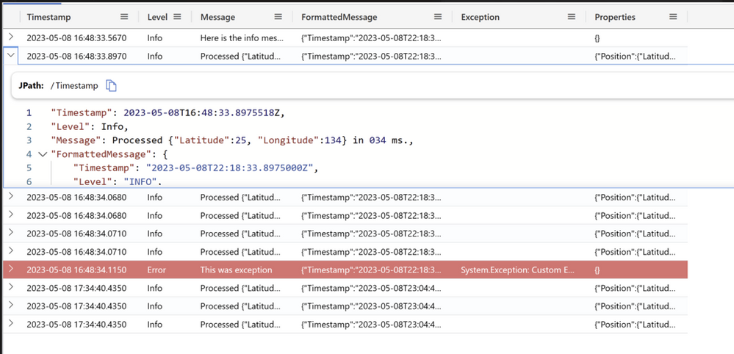Open the Exception column menu icon
This screenshot has height=354, width=734.
(x=572, y=17)
